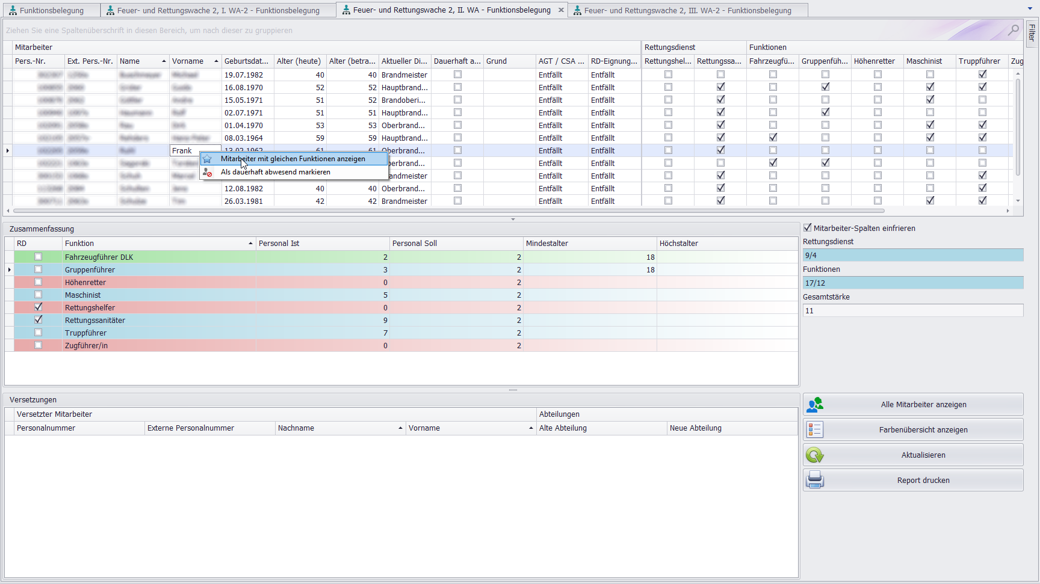This screenshot has width=1040, height=584.
Task: Select Als dauerhaft abwesend markieren
Action: coord(275,173)
